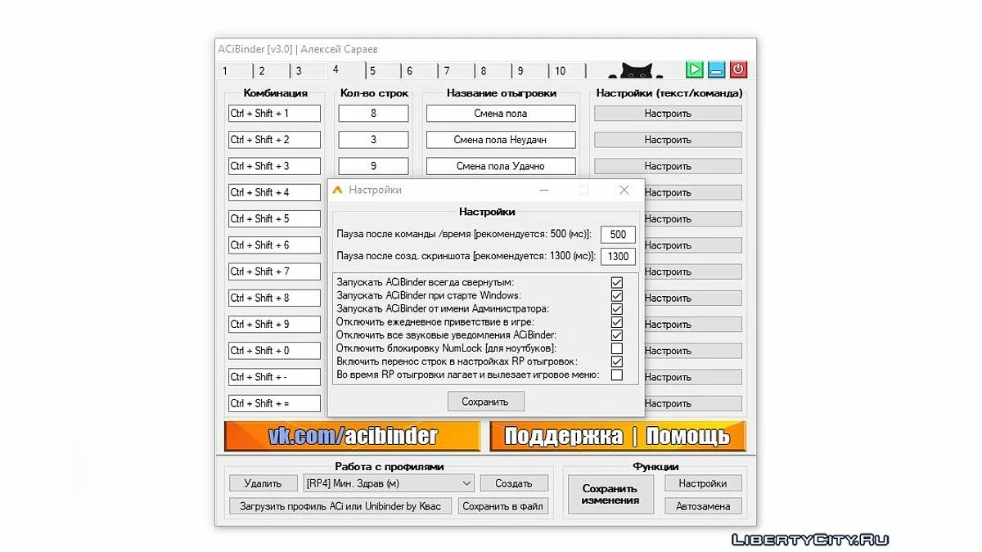Enable 'лагает и вылезает игровое меню' checkbox

[617, 375]
